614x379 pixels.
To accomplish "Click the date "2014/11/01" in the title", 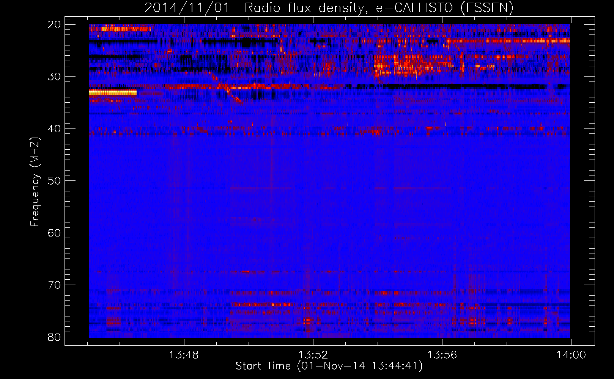I will click(187, 8).
